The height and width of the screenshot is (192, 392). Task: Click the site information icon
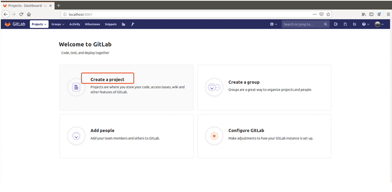pyautogui.click(x=65, y=14)
